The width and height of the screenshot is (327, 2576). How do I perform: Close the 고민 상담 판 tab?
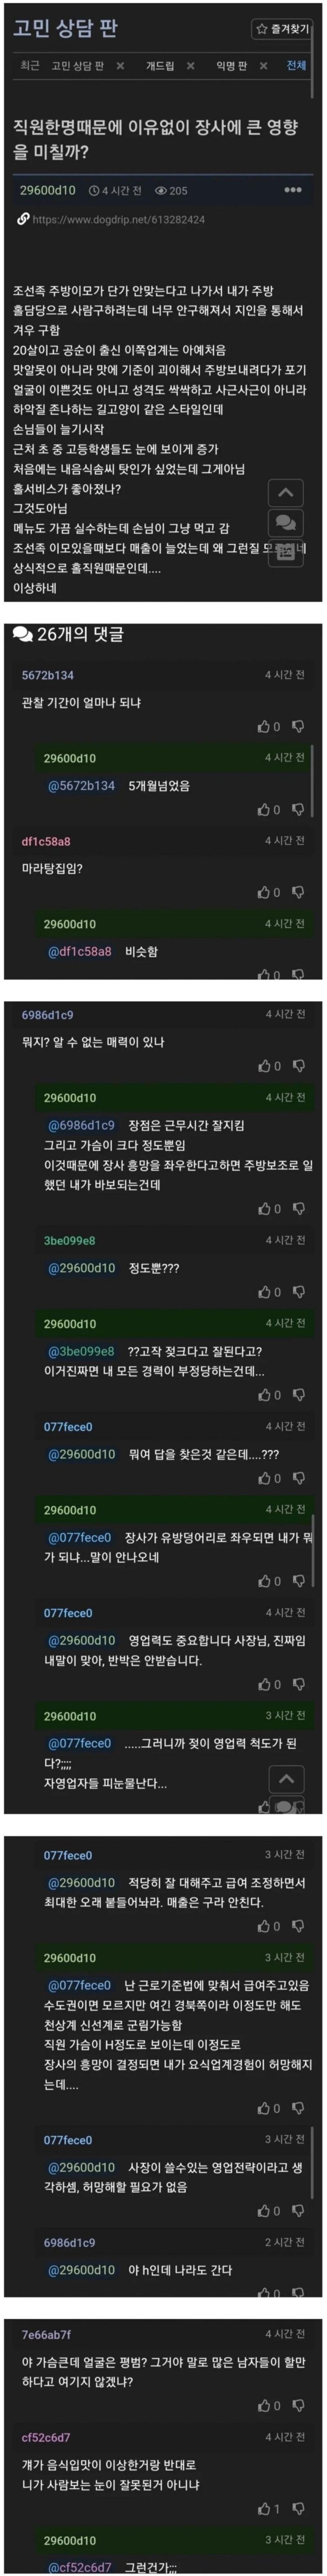point(120,66)
